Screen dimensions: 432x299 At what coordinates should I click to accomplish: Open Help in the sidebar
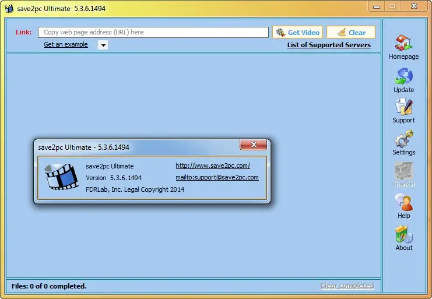[x=403, y=202]
